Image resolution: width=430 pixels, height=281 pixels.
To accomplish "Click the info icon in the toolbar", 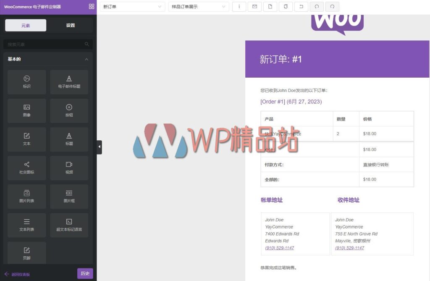I will coord(239,7).
